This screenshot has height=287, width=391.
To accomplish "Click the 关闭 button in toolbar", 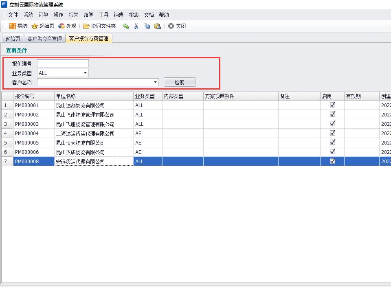I will coord(177,26).
